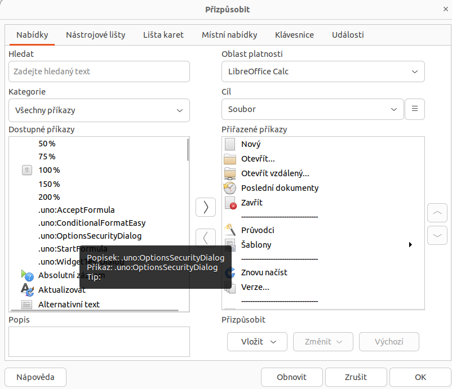Remove command with left arrow button
The image size is (452, 389).
click(x=206, y=238)
